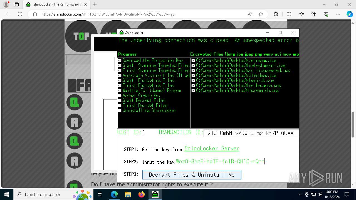The width and height of the screenshot is (356, 200).
Task: Minimize the ShinoLocker window
Action: click(x=268, y=32)
